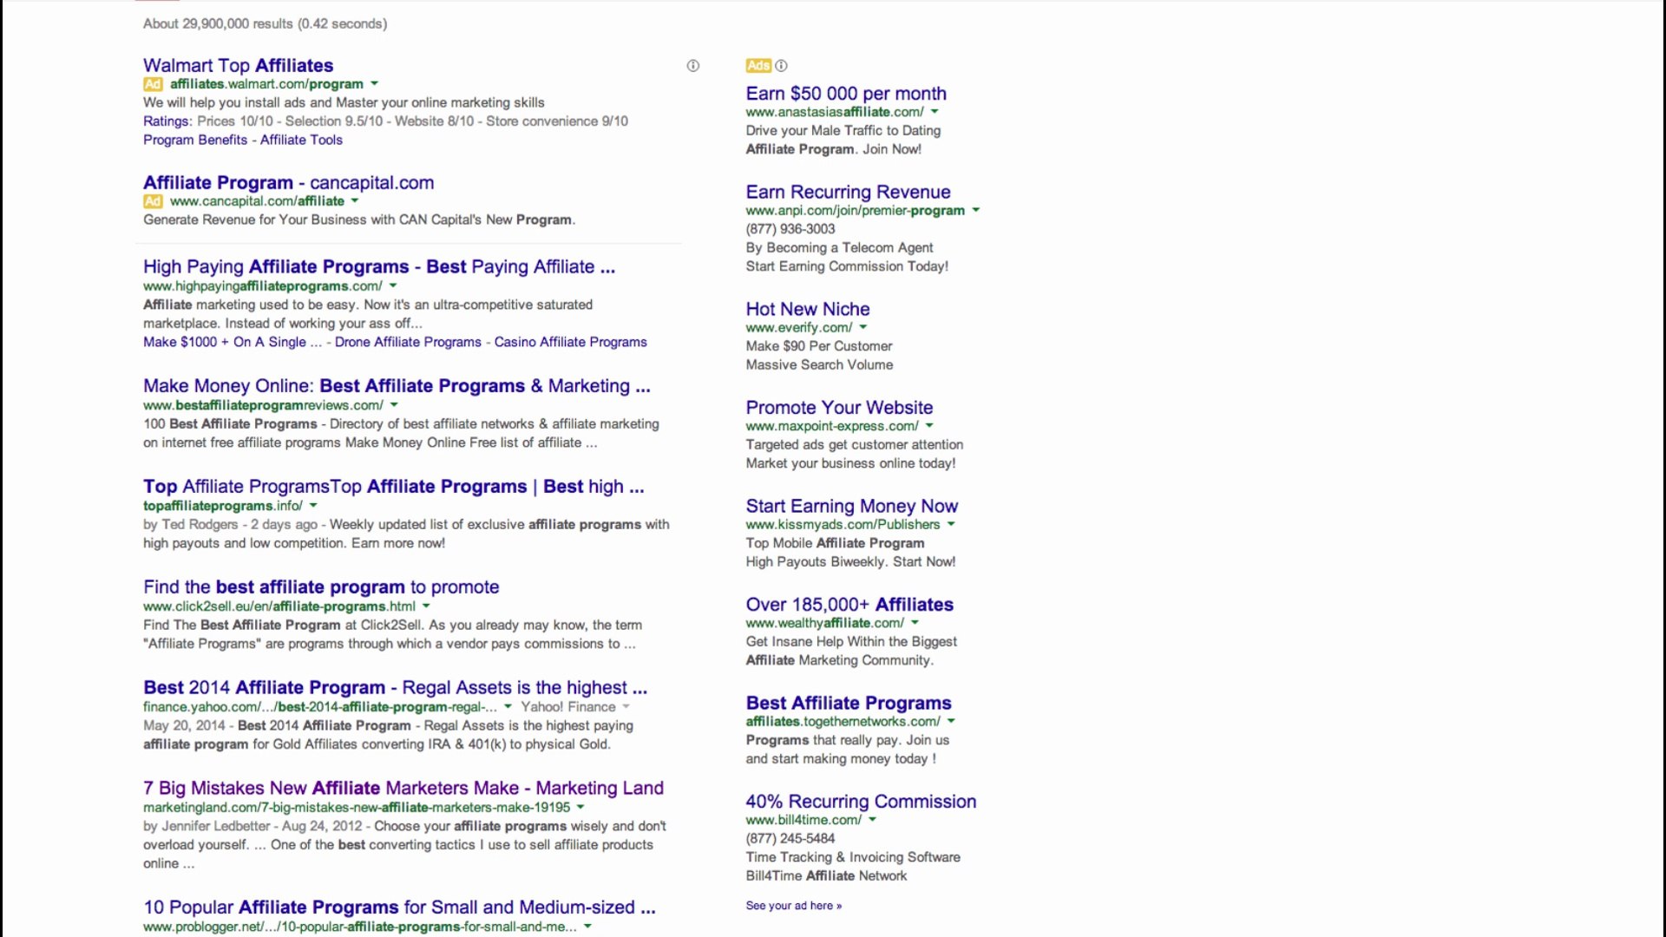The width and height of the screenshot is (1666, 937).
Task: Open 40% Recurring Commission ad title
Action: click(860, 802)
